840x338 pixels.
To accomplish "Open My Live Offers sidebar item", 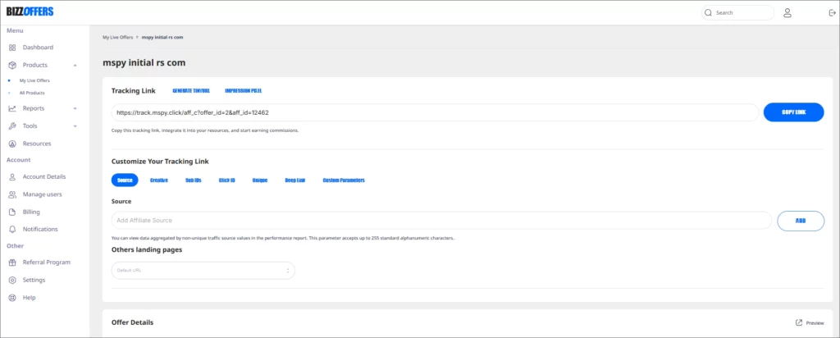I will pyautogui.click(x=34, y=81).
